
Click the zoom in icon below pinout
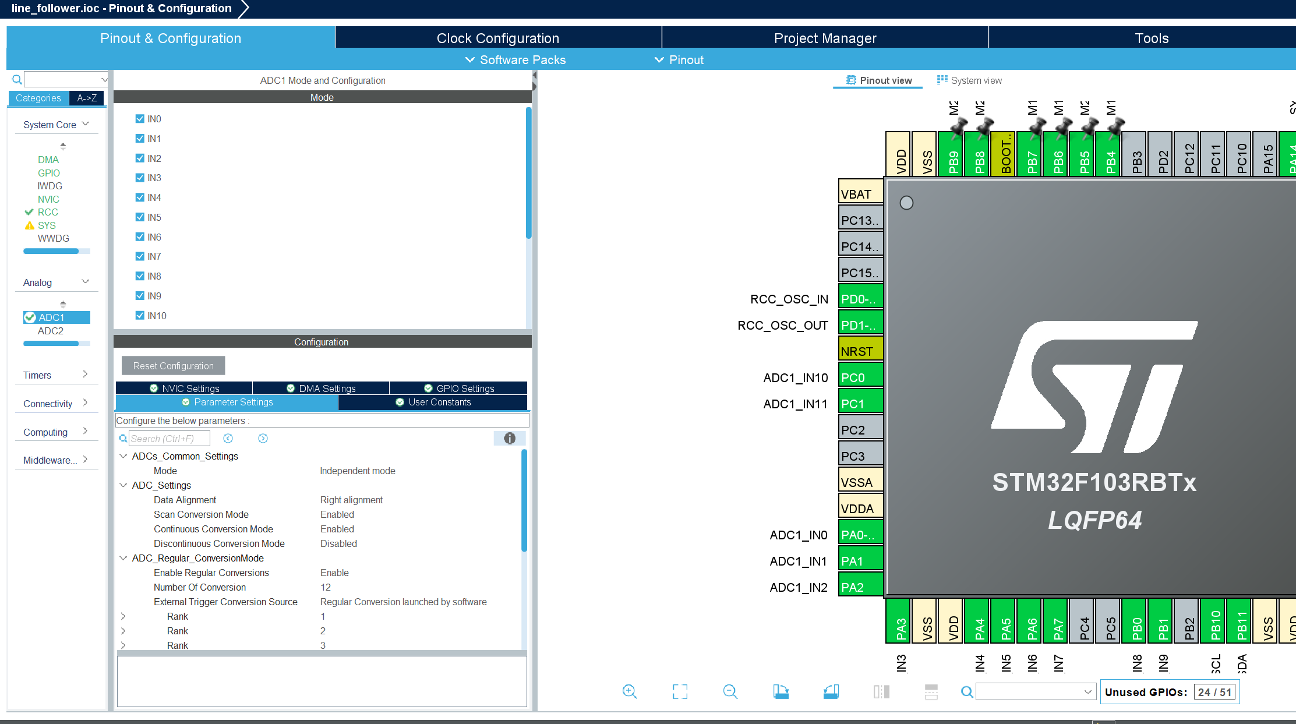630,691
